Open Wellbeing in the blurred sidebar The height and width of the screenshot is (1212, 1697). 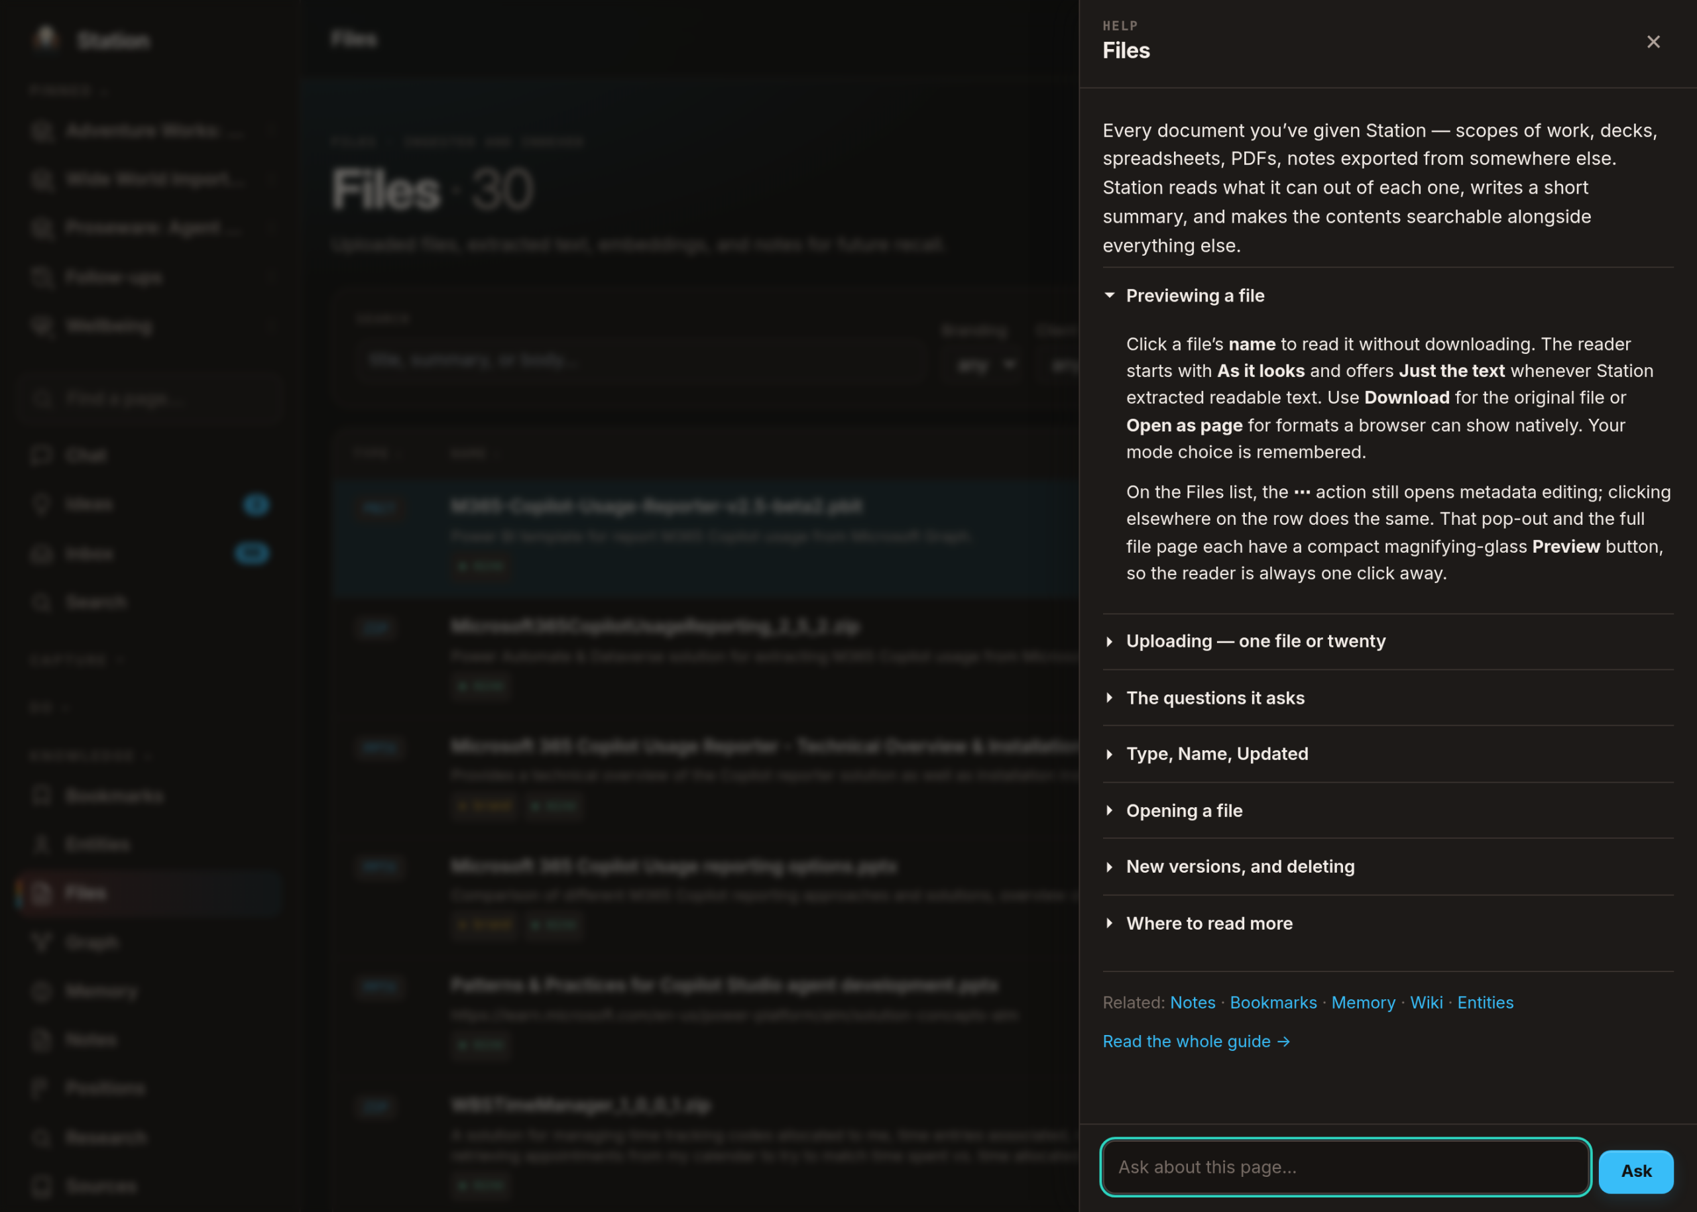(149, 326)
